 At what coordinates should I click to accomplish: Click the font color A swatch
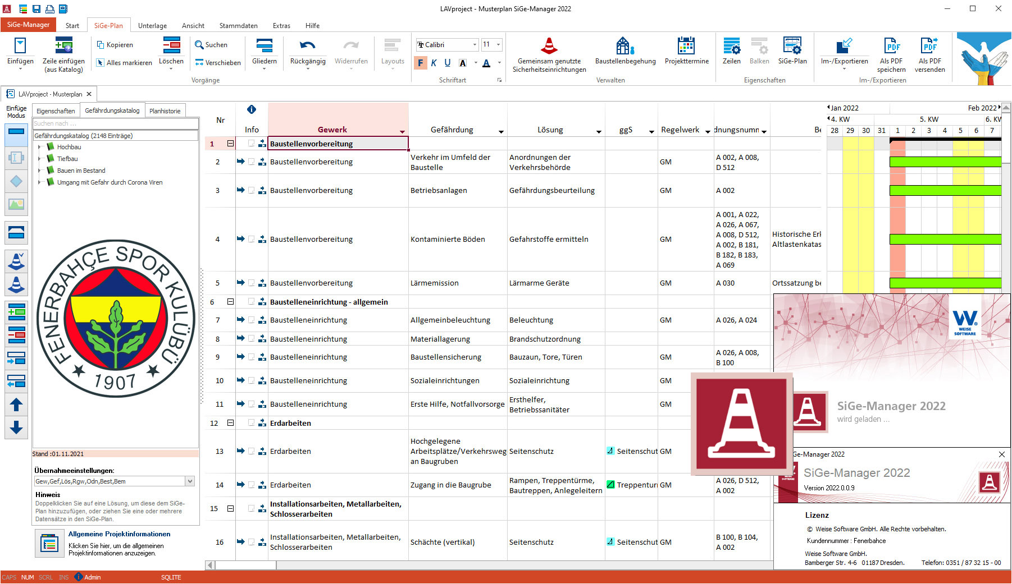pos(486,63)
